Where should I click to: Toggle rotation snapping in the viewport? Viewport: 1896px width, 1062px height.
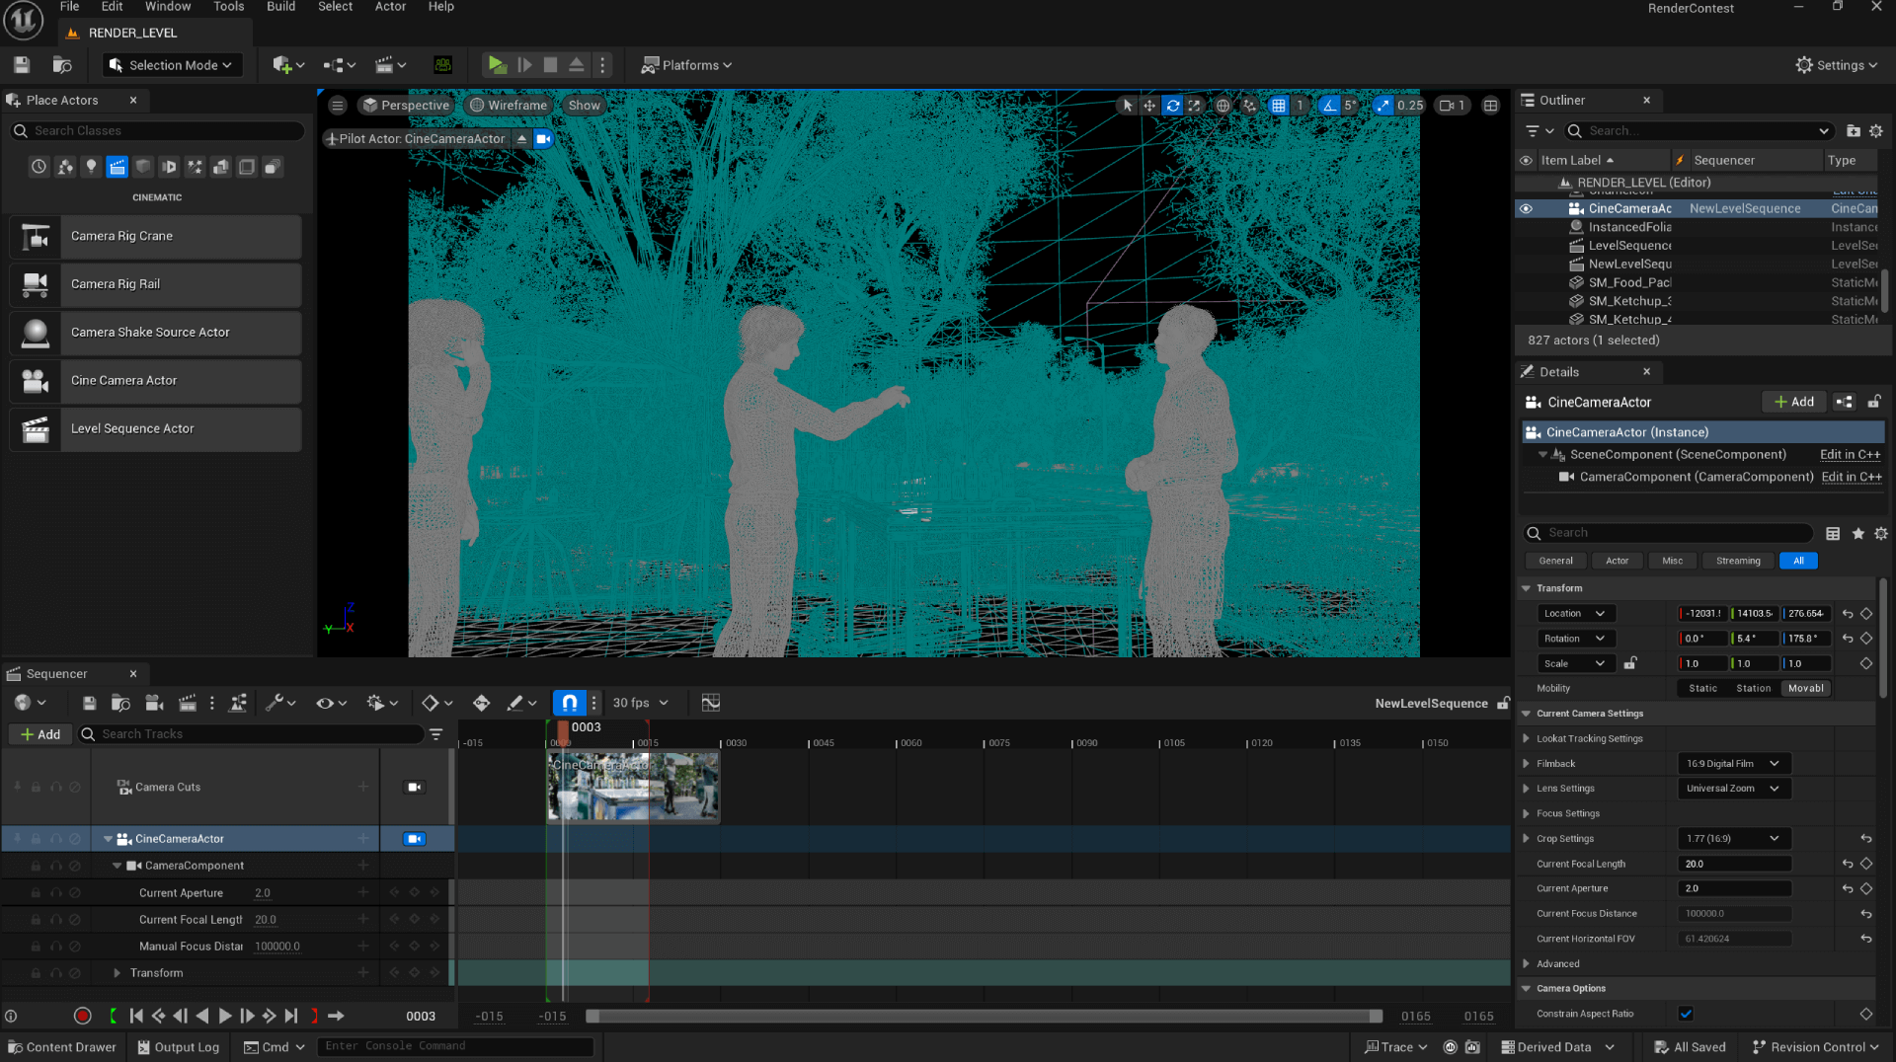coord(1329,106)
